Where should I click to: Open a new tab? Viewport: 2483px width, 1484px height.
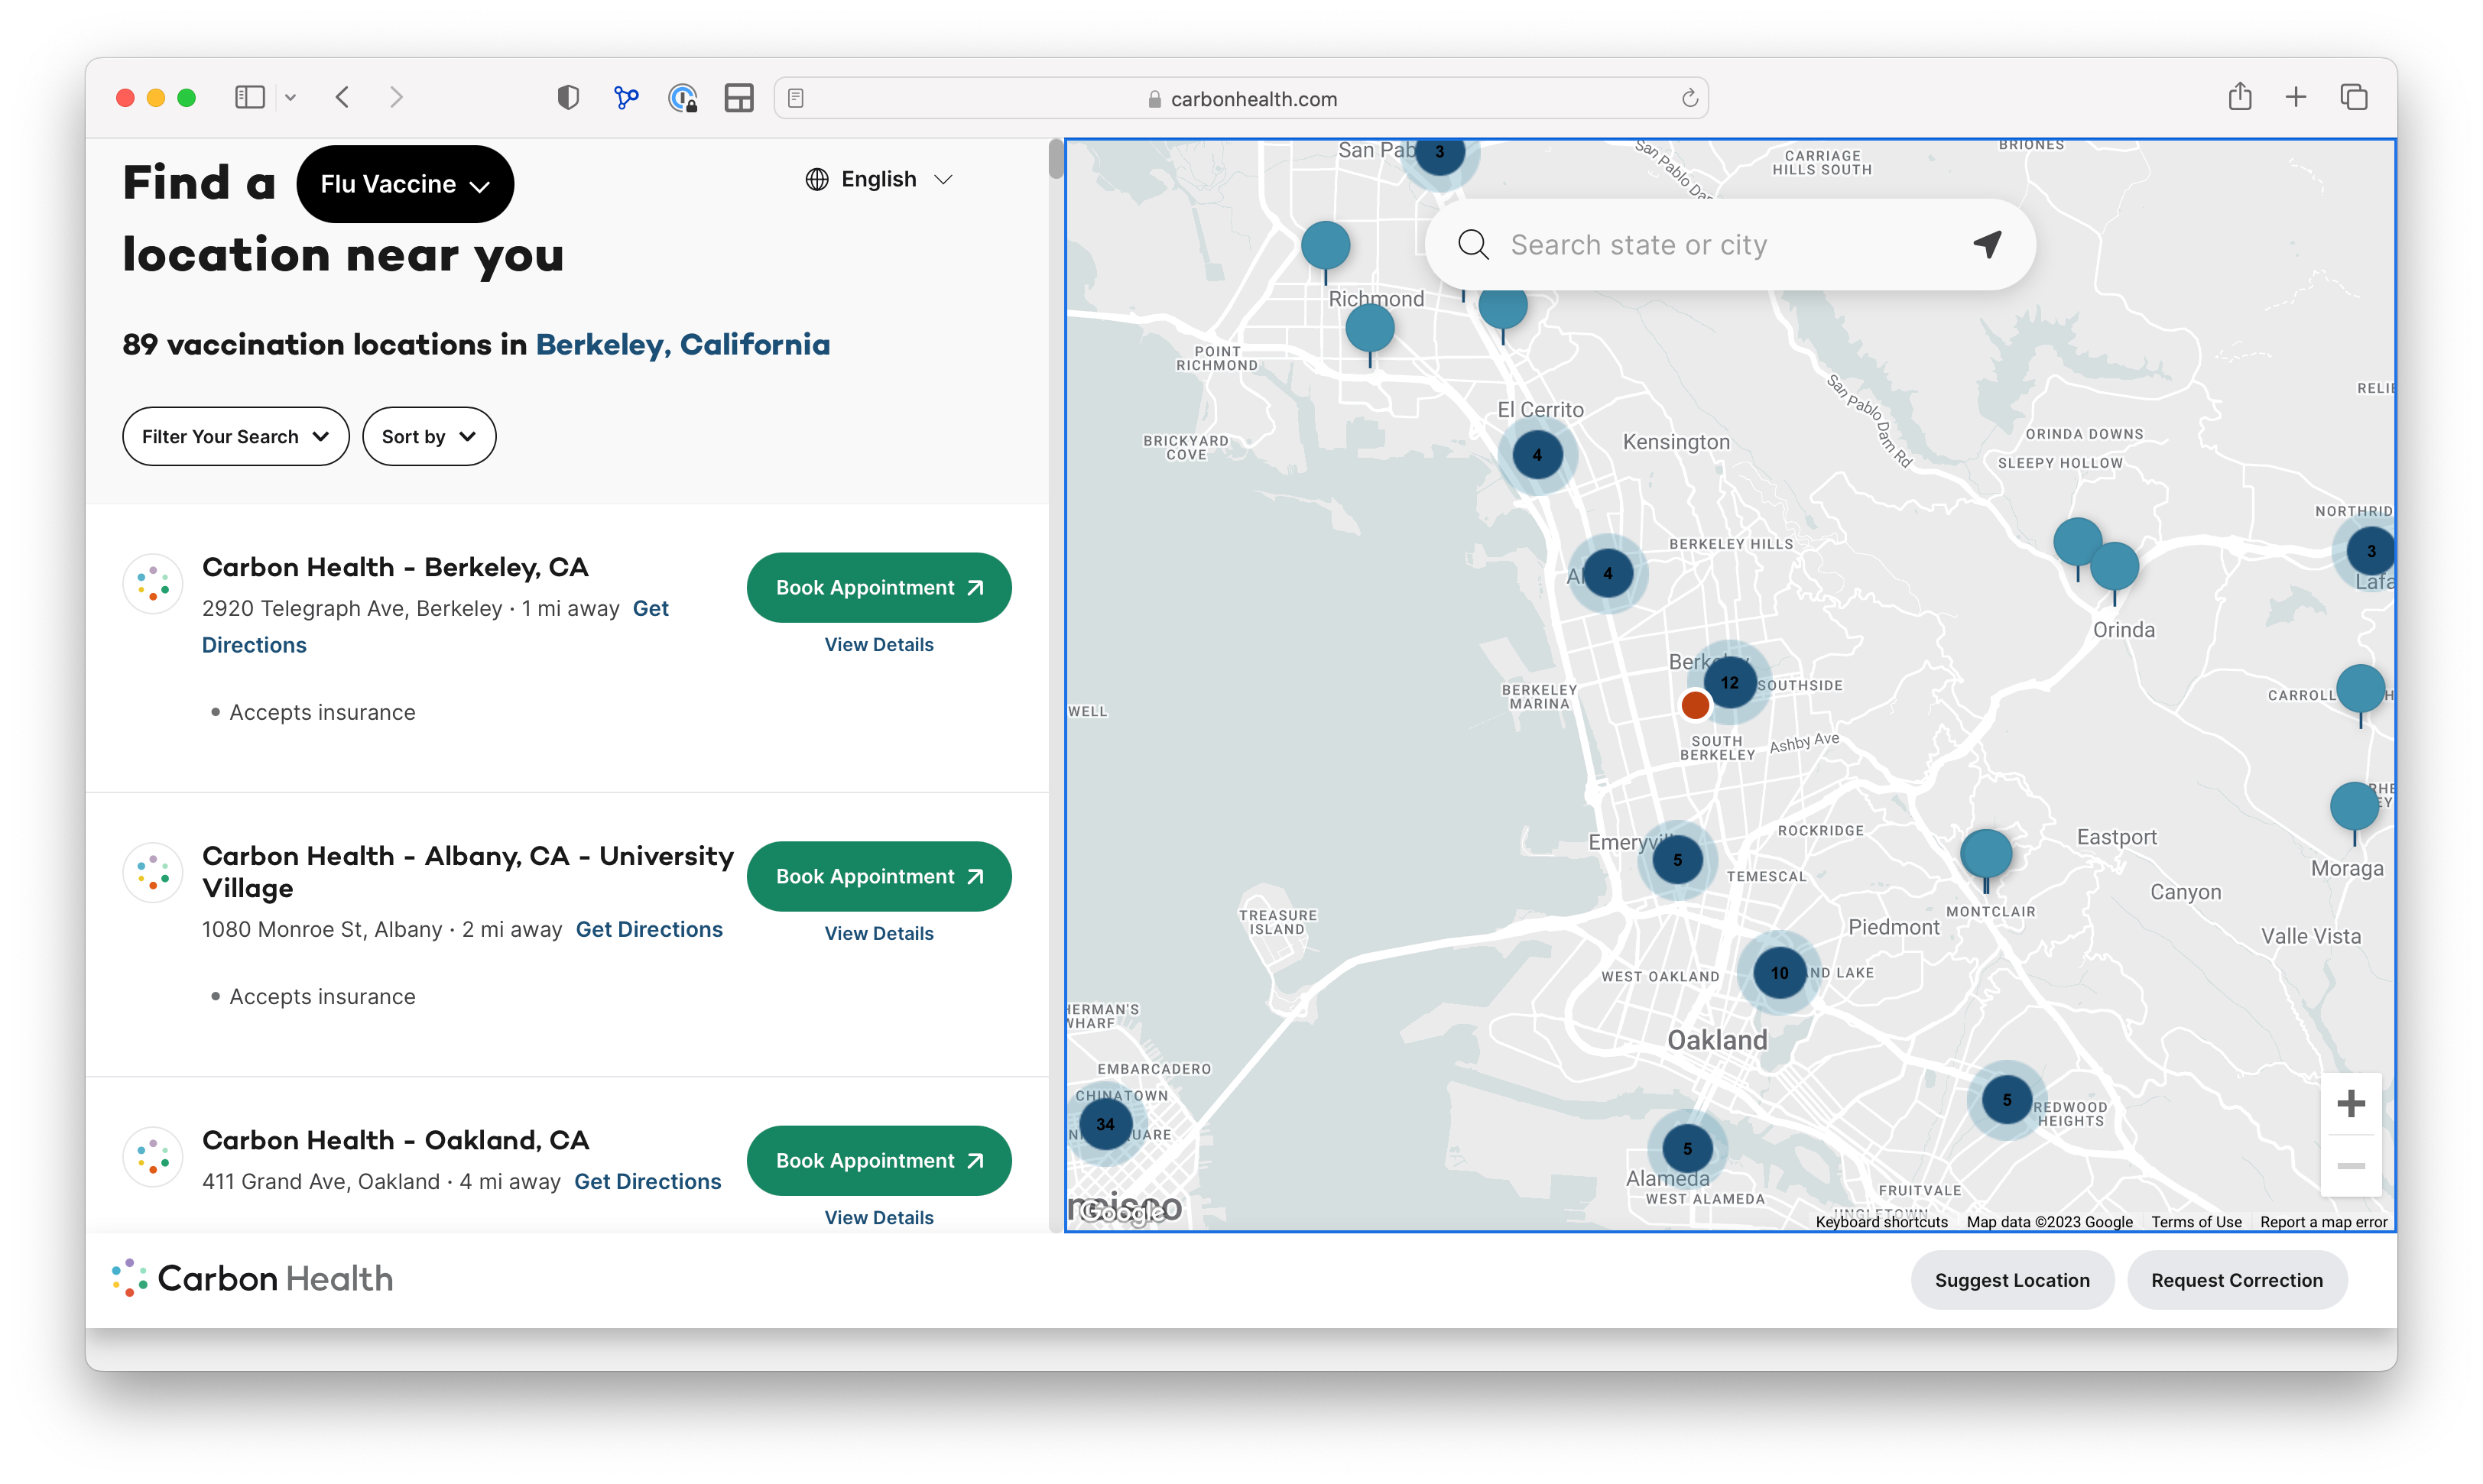pos(2296,97)
